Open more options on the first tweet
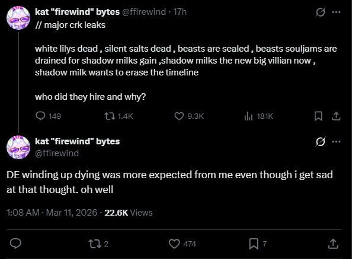The image size is (352, 259). pyautogui.click(x=336, y=12)
